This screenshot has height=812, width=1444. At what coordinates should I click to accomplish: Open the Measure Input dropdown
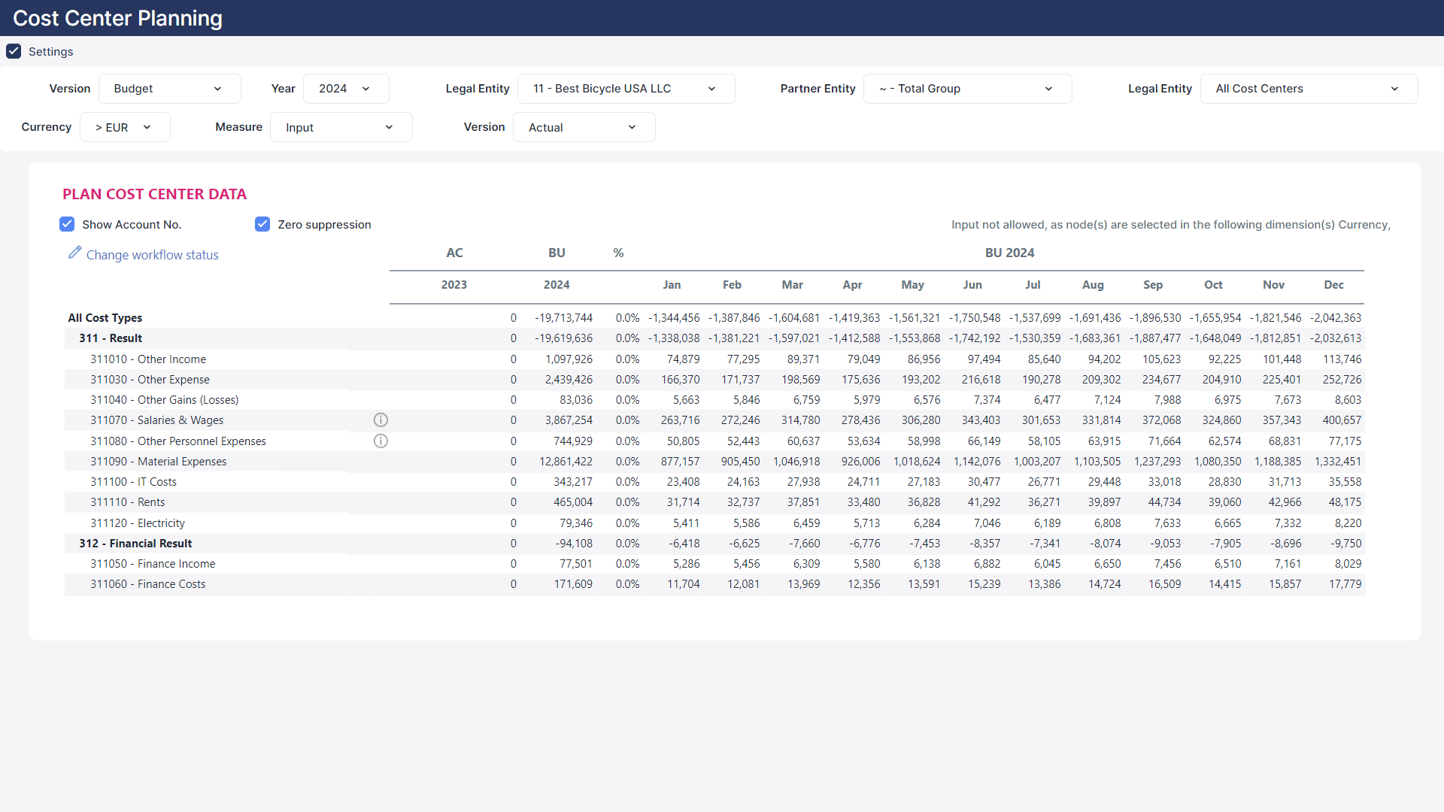(x=340, y=127)
